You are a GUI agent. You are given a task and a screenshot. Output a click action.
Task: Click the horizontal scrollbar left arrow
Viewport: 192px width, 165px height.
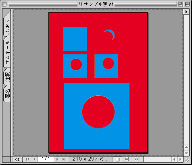(174, 159)
